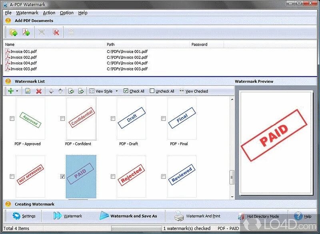
Task: Click the Password column header
Action: coord(207,44)
